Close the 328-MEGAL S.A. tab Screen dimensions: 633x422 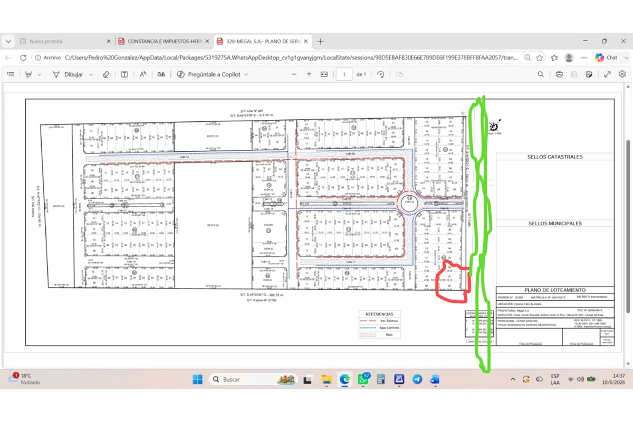click(x=305, y=41)
